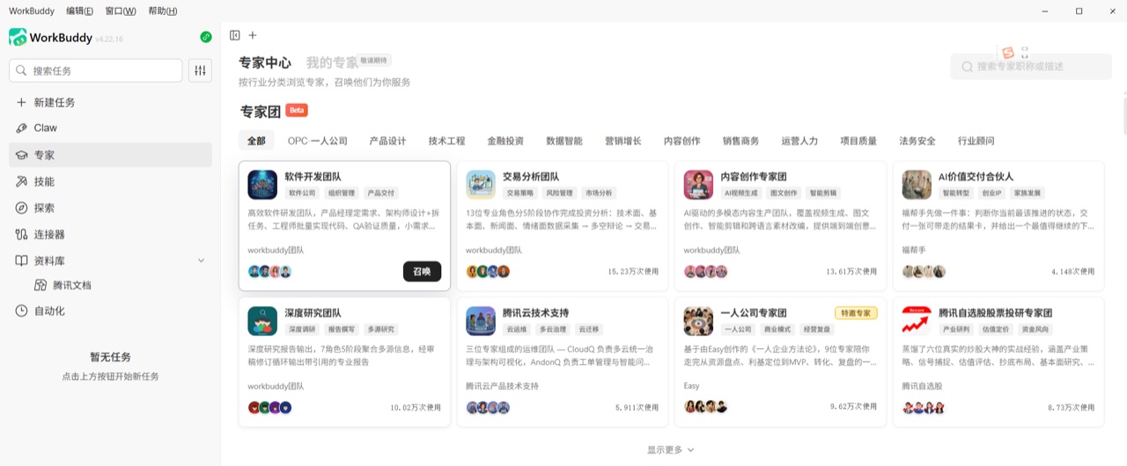Click the WorkBuddy logo icon
Image resolution: width=1127 pixels, height=466 pixels.
pyautogui.click(x=18, y=37)
